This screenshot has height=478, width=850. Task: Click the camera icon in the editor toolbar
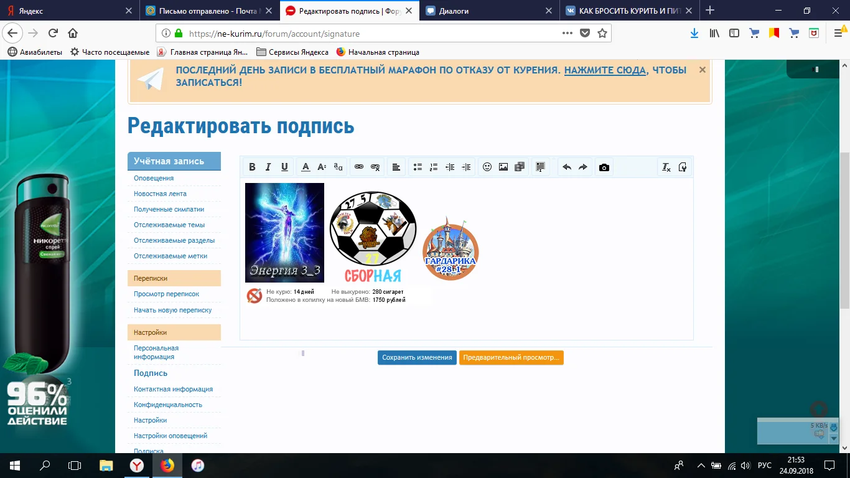coord(604,167)
